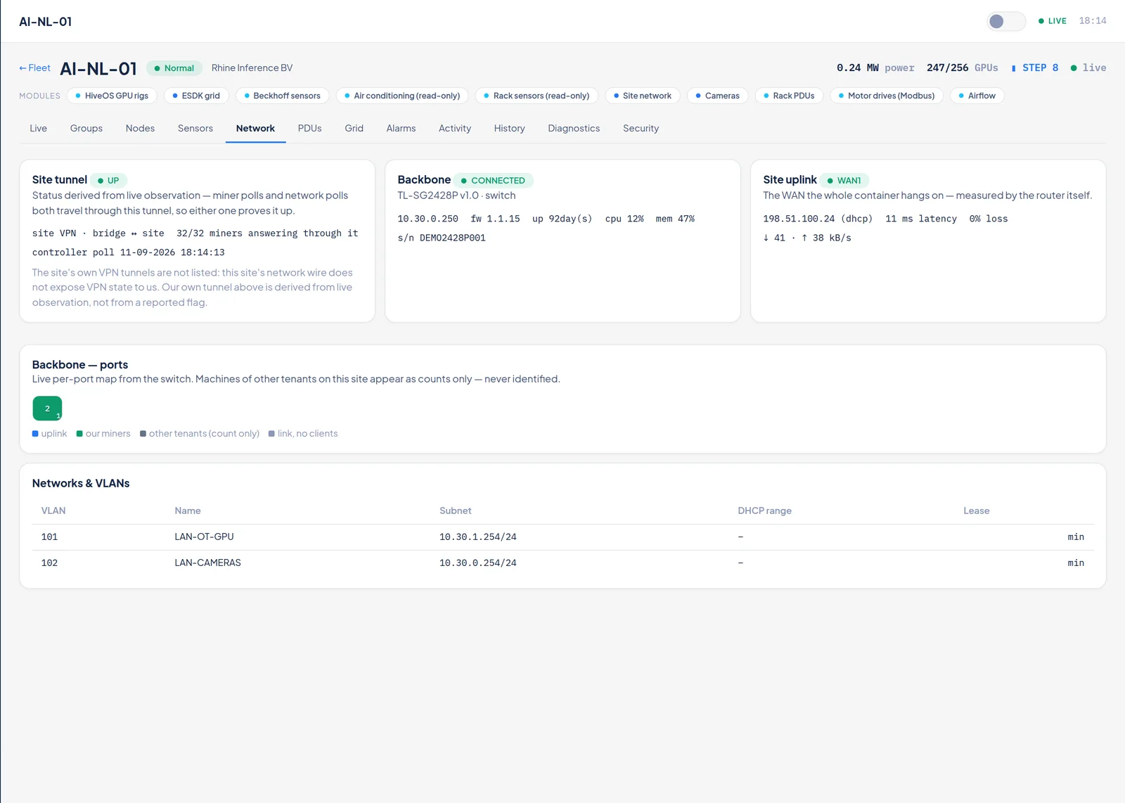Image resolution: width=1125 pixels, height=803 pixels.
Task: Click the Normal status badge
Action: (x=174, y=68)
